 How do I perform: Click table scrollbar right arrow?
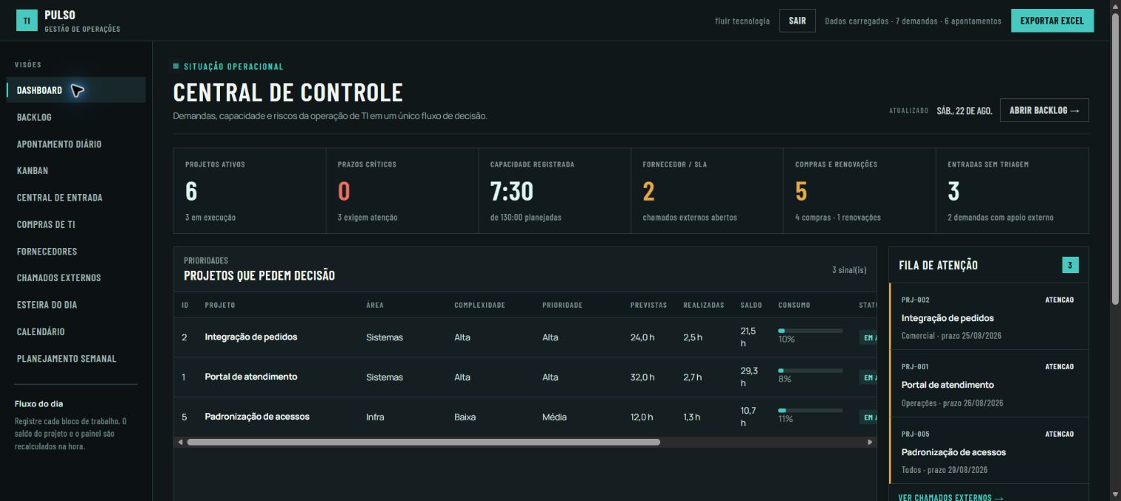coord(871,442)
